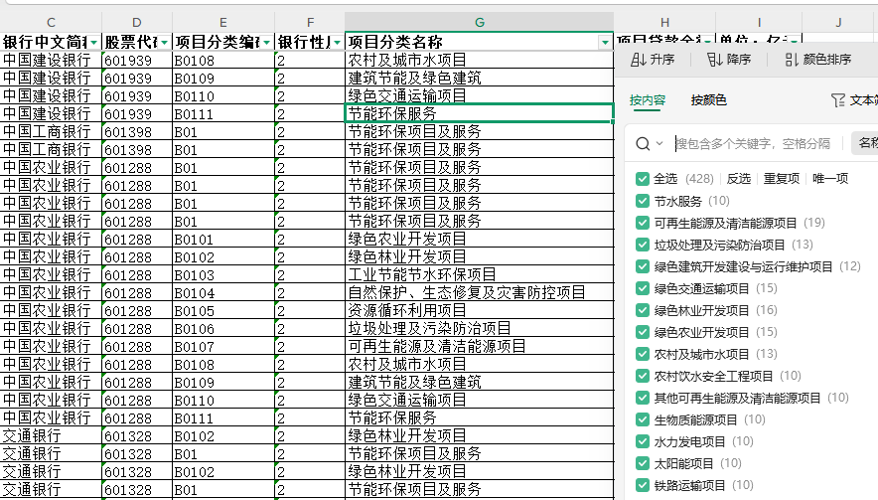Sort ascending with 升序 button
878x500 pixels.
point(653,60)
